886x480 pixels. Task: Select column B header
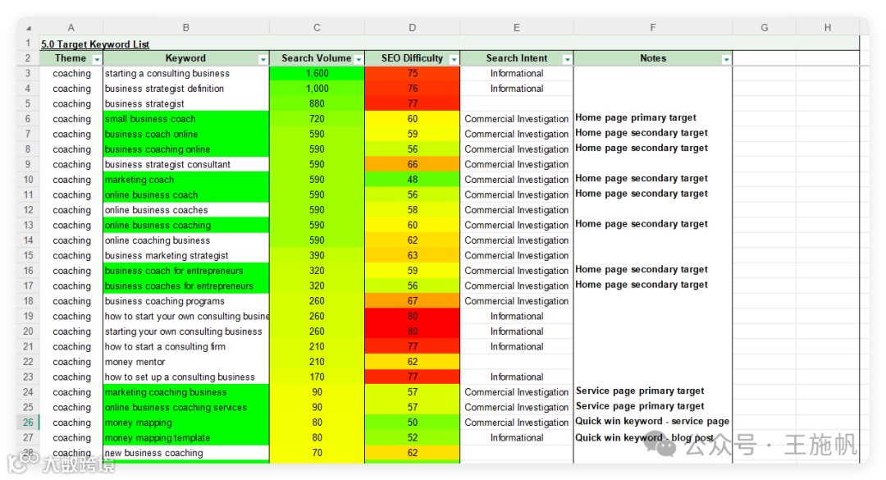tap(186, 27)
